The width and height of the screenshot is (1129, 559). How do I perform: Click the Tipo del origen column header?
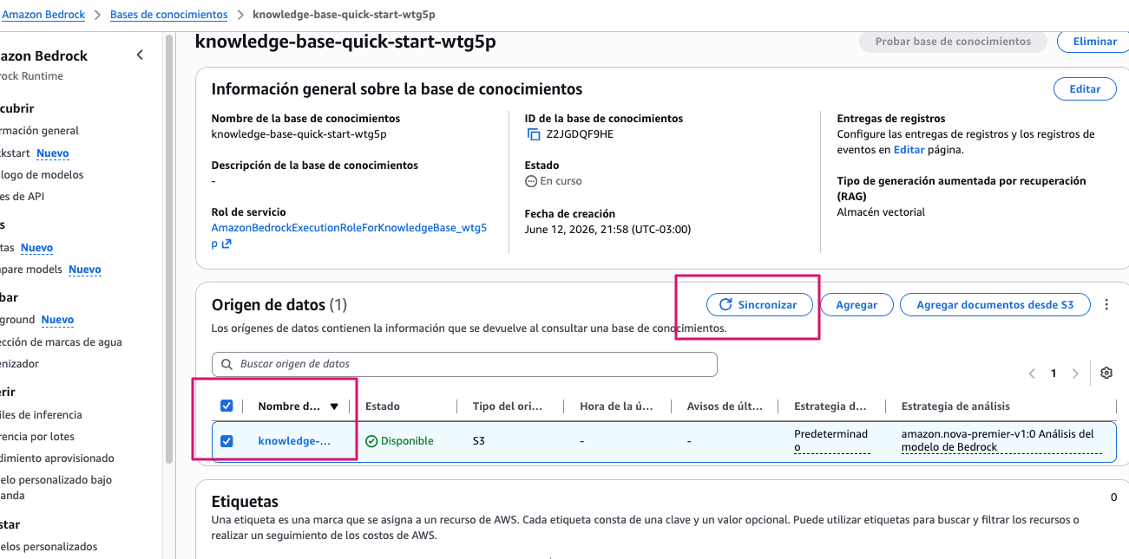[x=508, y=406]
